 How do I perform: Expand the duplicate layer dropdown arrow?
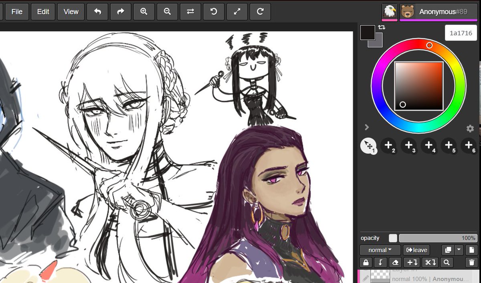click(459, 250)
